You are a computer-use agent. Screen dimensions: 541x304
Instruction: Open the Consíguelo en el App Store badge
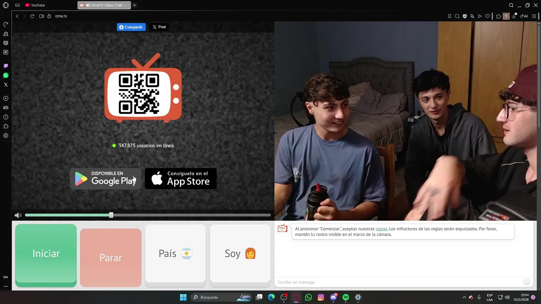click(181, 179)
